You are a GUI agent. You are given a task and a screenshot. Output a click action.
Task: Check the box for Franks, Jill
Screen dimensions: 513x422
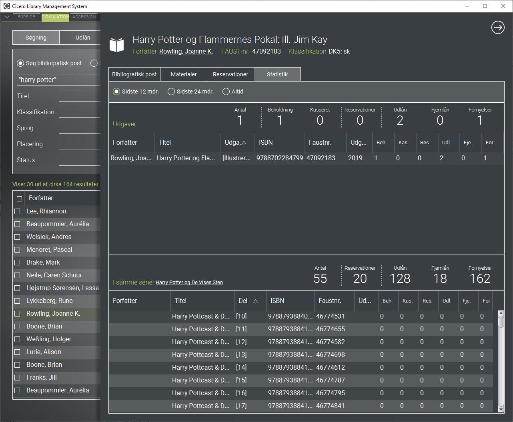click(17, 378)
